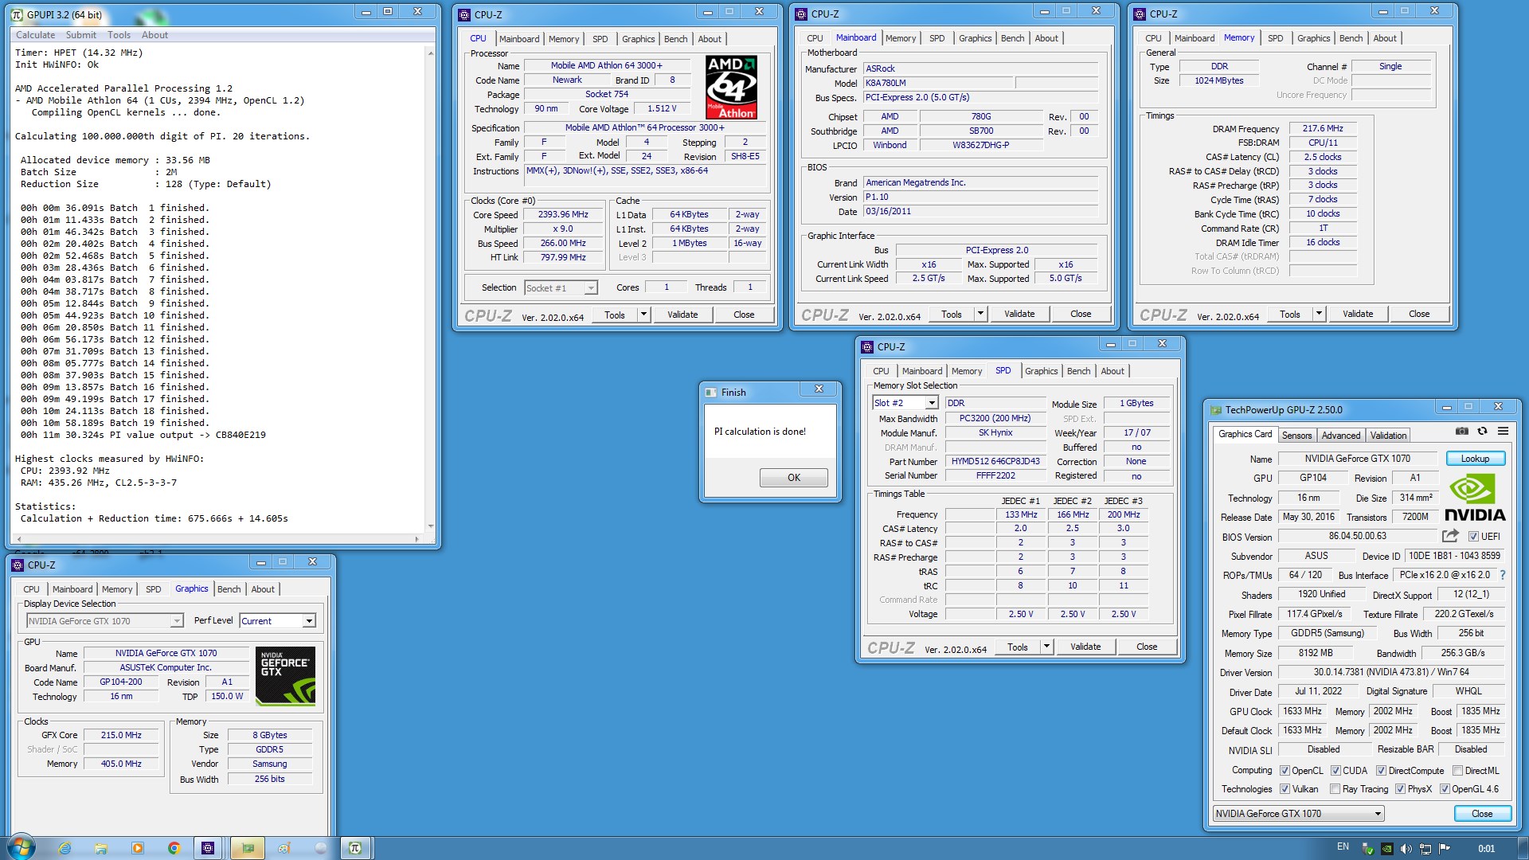Switch to Sensors tab in GPU-Z

coord(1296,436)
